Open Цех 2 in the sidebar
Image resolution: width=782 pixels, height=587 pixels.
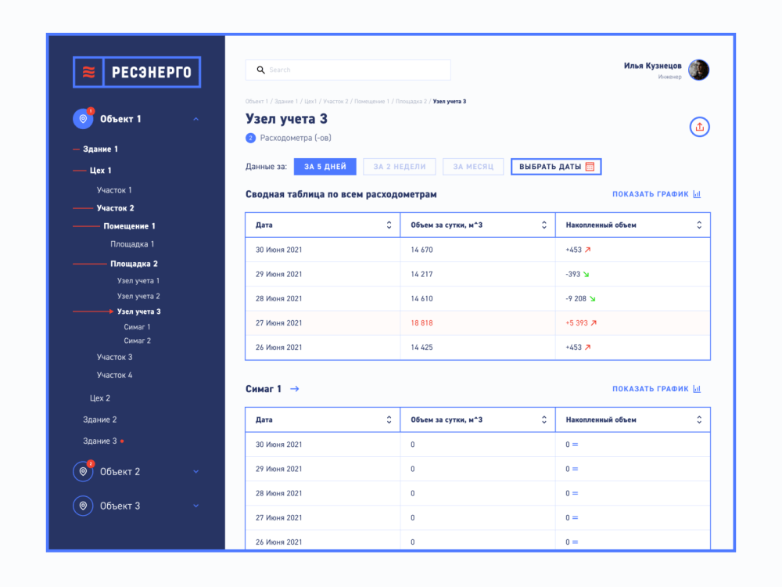click(x=100, y=398)
